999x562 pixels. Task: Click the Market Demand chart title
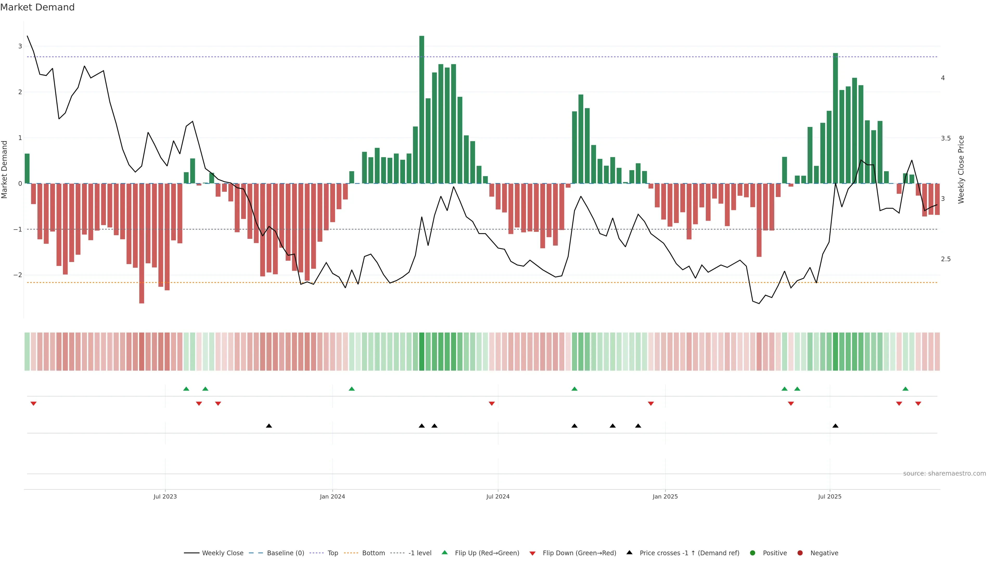tap(37, 7)
